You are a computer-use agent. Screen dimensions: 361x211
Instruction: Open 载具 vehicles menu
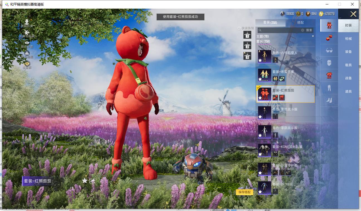pyautogui.click(x=348, y=65)
